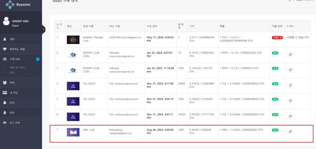Screen dimensions: 316x149
Task: Open Tx hash link for MRC Coin row
Action: tap(290, 132)
